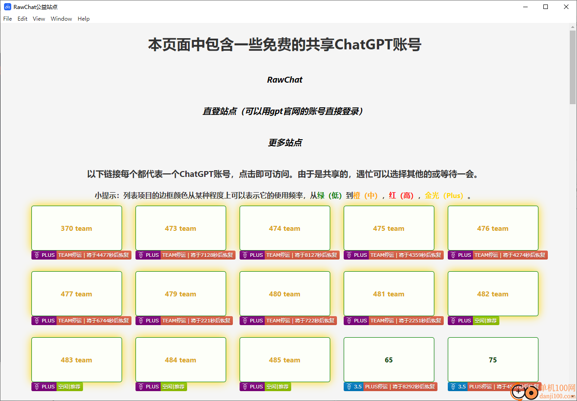Screen dimensions: 577x401
Task: Click the 空闲|推荐 status under 484 team
Action: click(x=174, y=387)
